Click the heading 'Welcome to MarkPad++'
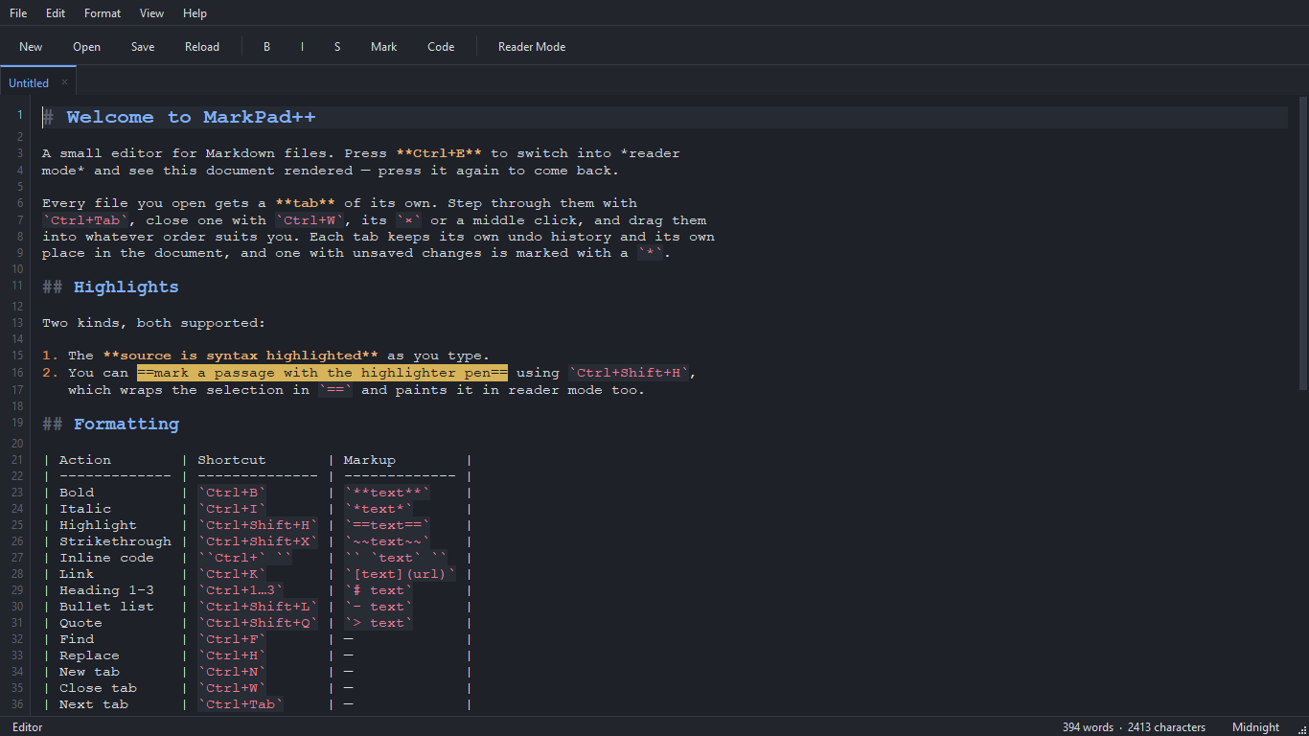The height and width of the screenshot is (736, 1309). tap(191, 118)
